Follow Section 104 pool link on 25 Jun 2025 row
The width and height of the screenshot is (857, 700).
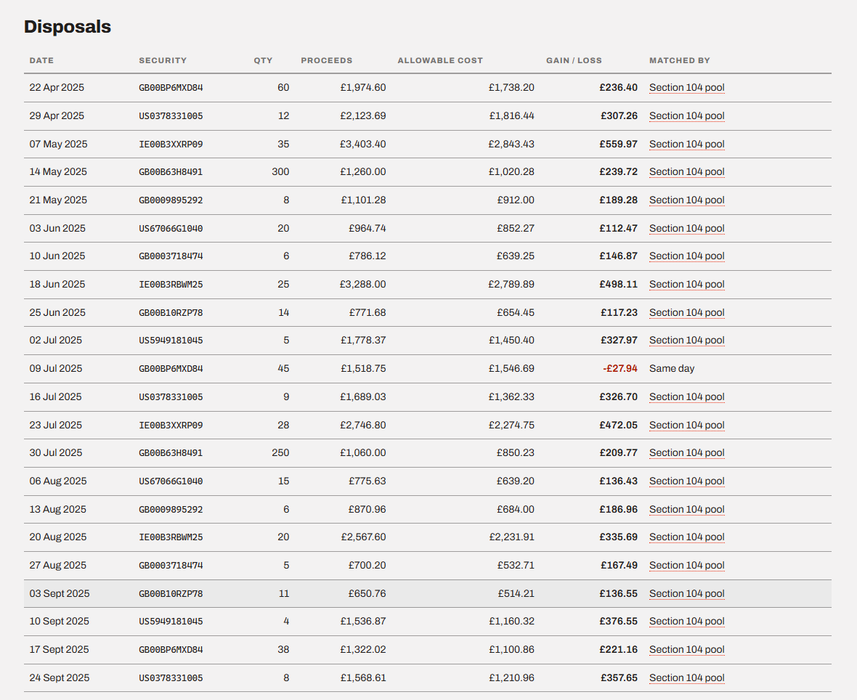click(686, 312)
